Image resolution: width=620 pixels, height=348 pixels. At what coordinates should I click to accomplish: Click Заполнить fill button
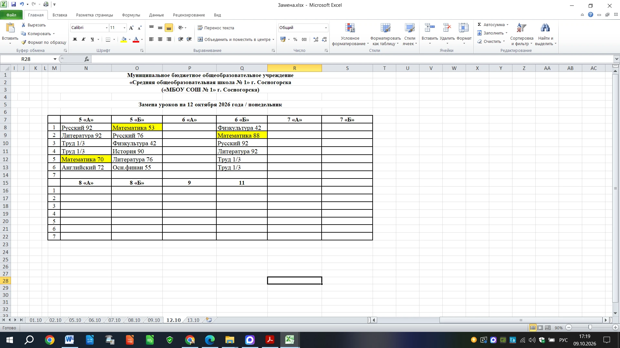(x=492, y=33)
